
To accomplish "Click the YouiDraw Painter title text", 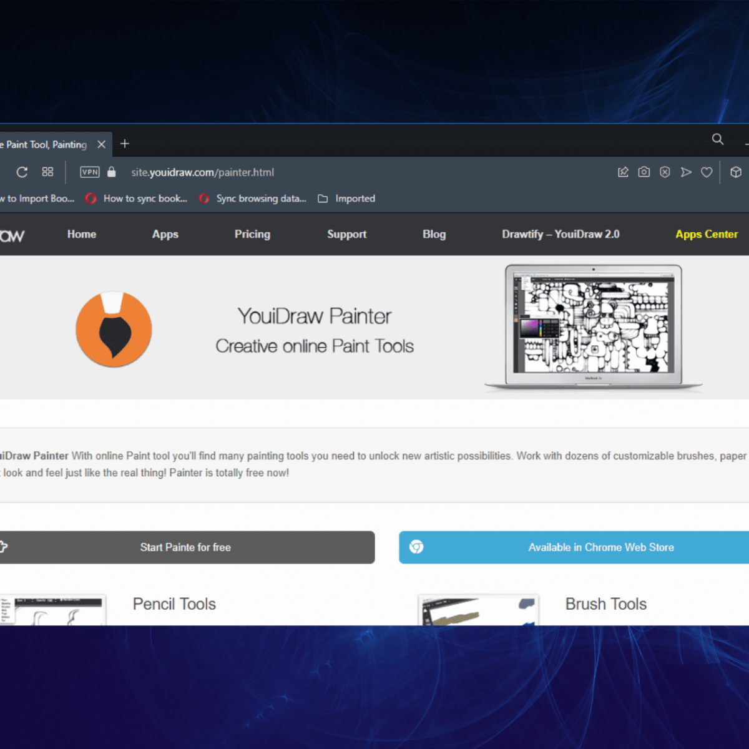I will 315,316.
